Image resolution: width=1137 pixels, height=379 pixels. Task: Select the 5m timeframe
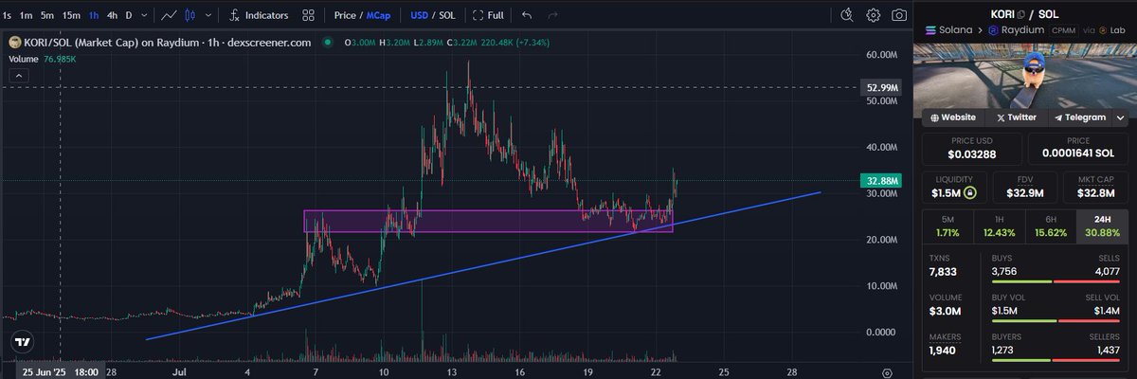click(48, 15)
